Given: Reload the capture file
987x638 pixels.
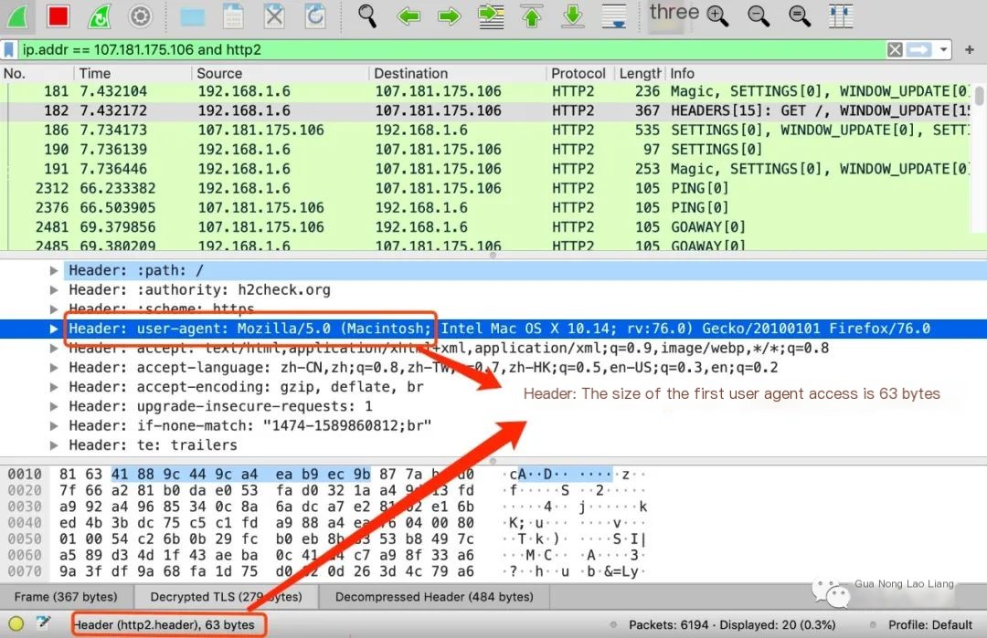Looking at the screenshot, I should [314, 16].
